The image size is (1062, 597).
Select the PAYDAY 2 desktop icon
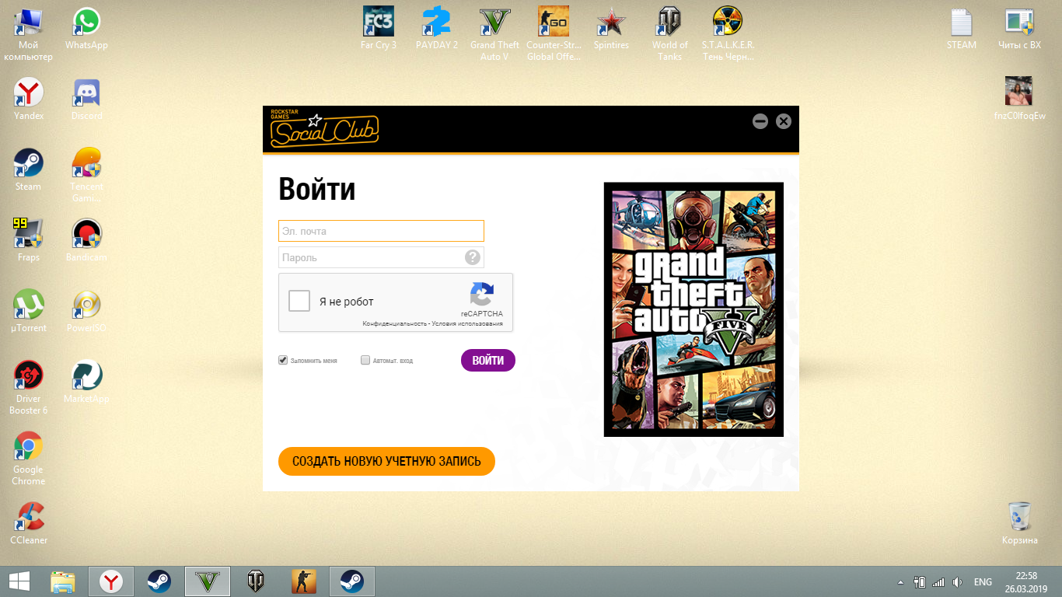437,29
